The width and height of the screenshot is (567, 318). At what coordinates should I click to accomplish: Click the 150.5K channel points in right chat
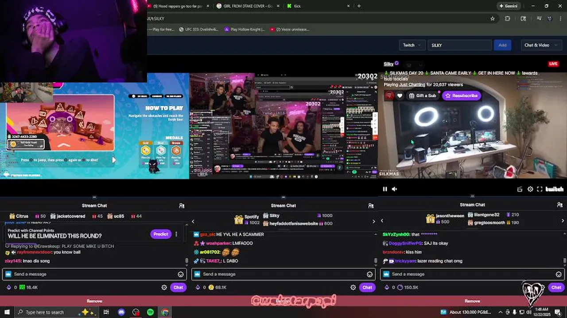408,288
